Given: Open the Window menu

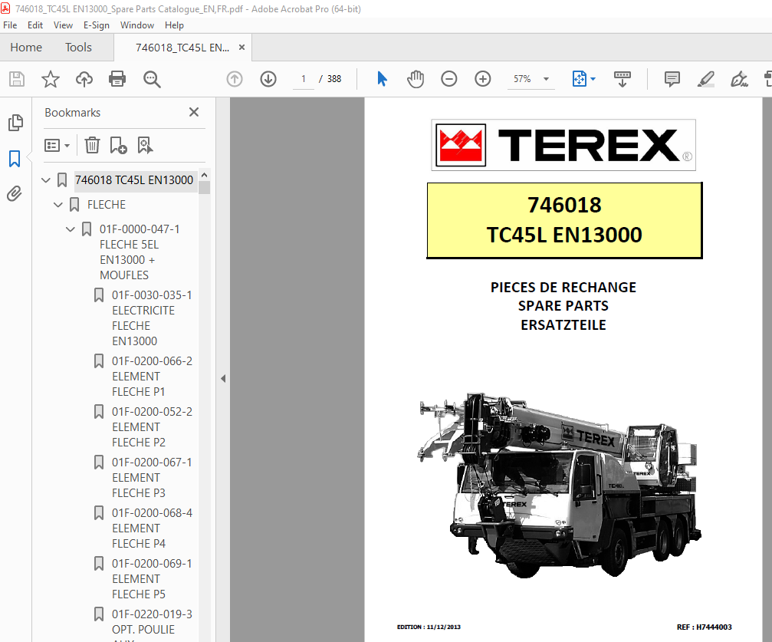Looking at the screenshot, I should pyautogui.click(x=137, y=25).
